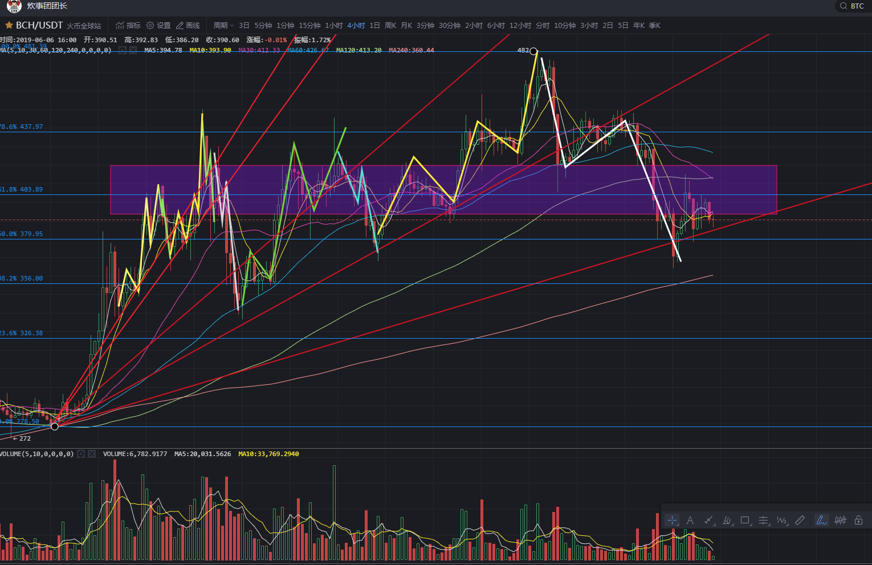Viewport: 872px width, 565px height.
Task: Click the BTC search field
Action: click(x=852, y=6)
